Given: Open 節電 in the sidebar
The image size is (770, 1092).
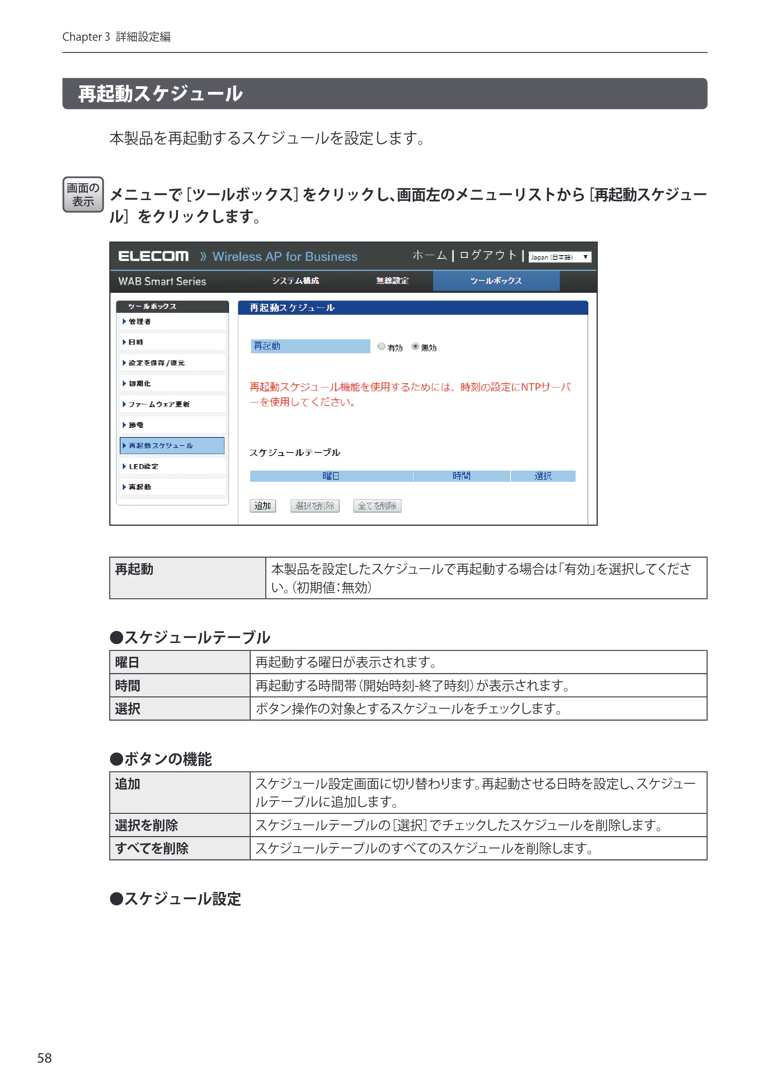Looking at the screenshot, I should pyautogui.click(x=172, y=425).
